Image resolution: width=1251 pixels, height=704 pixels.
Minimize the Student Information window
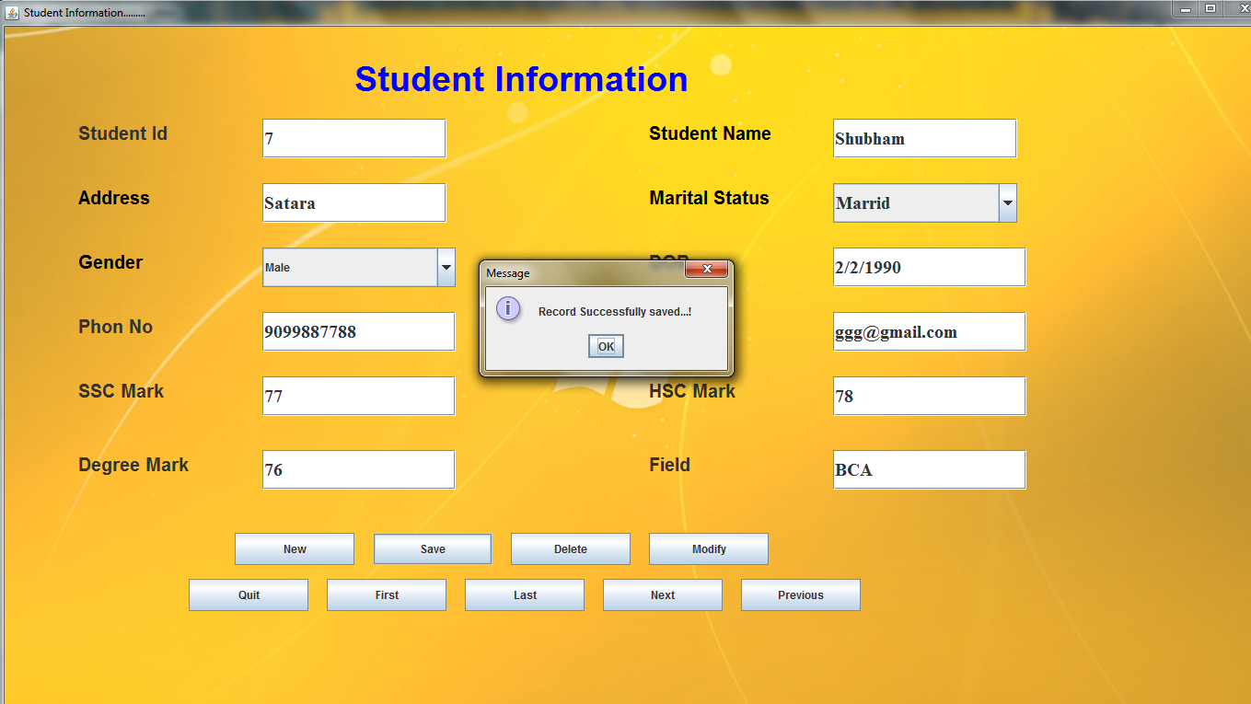pos(1185,8)
